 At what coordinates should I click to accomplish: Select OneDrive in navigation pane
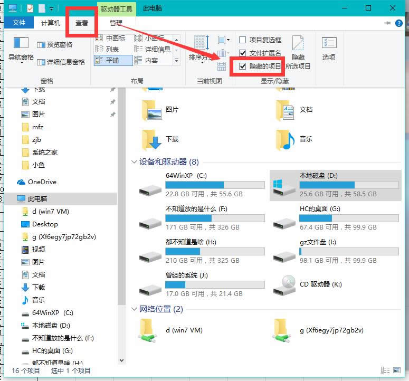point(42,182)
